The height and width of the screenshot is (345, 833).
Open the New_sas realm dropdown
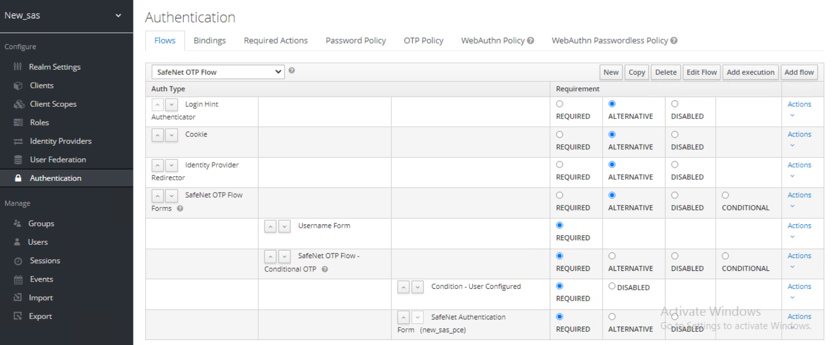[67, 16]
